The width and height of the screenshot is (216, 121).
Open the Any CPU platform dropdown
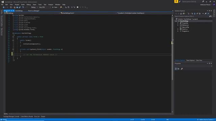[x=45, y=7]
